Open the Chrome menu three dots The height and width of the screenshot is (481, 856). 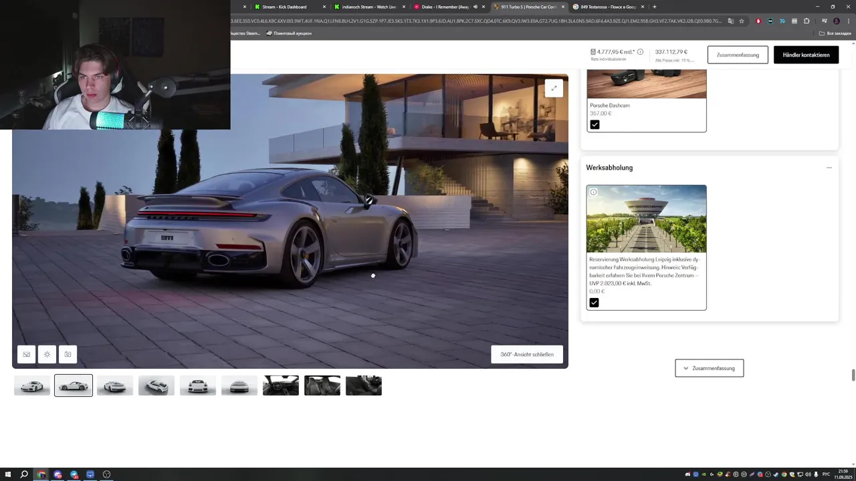[849, 21]
